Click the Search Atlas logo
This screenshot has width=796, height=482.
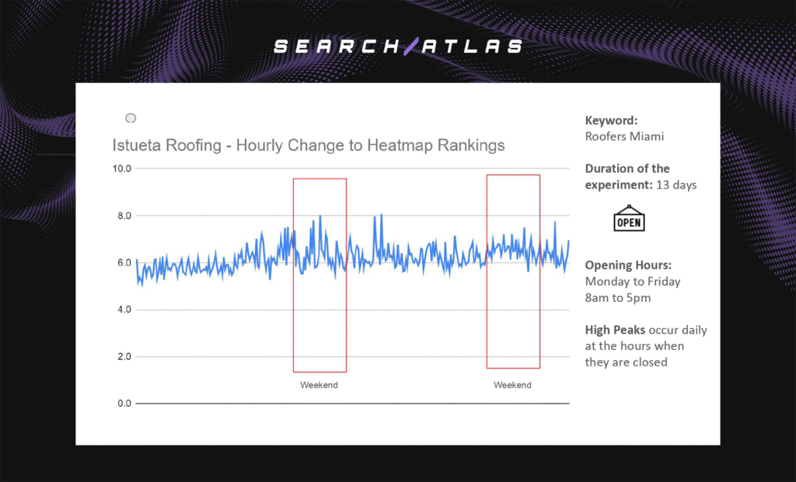tap(398, 46)
